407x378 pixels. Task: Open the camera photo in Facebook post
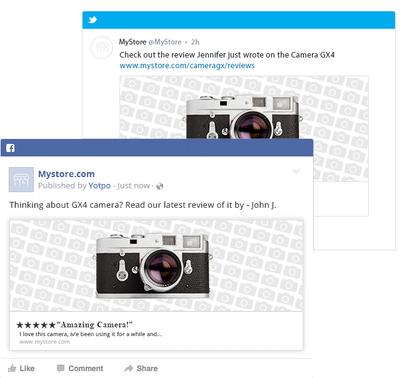156,265
